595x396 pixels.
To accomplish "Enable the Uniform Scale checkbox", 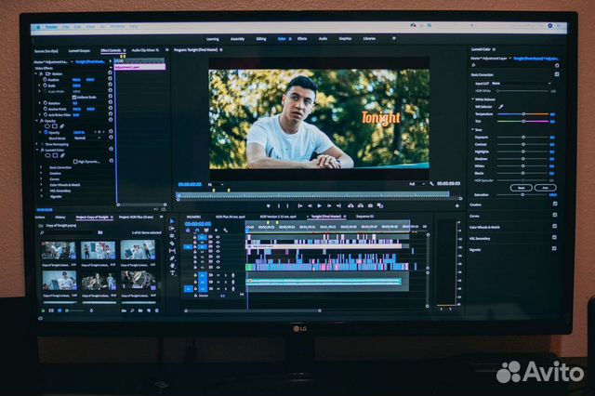I will 76,97.
